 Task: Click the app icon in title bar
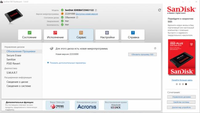[2, 2]
